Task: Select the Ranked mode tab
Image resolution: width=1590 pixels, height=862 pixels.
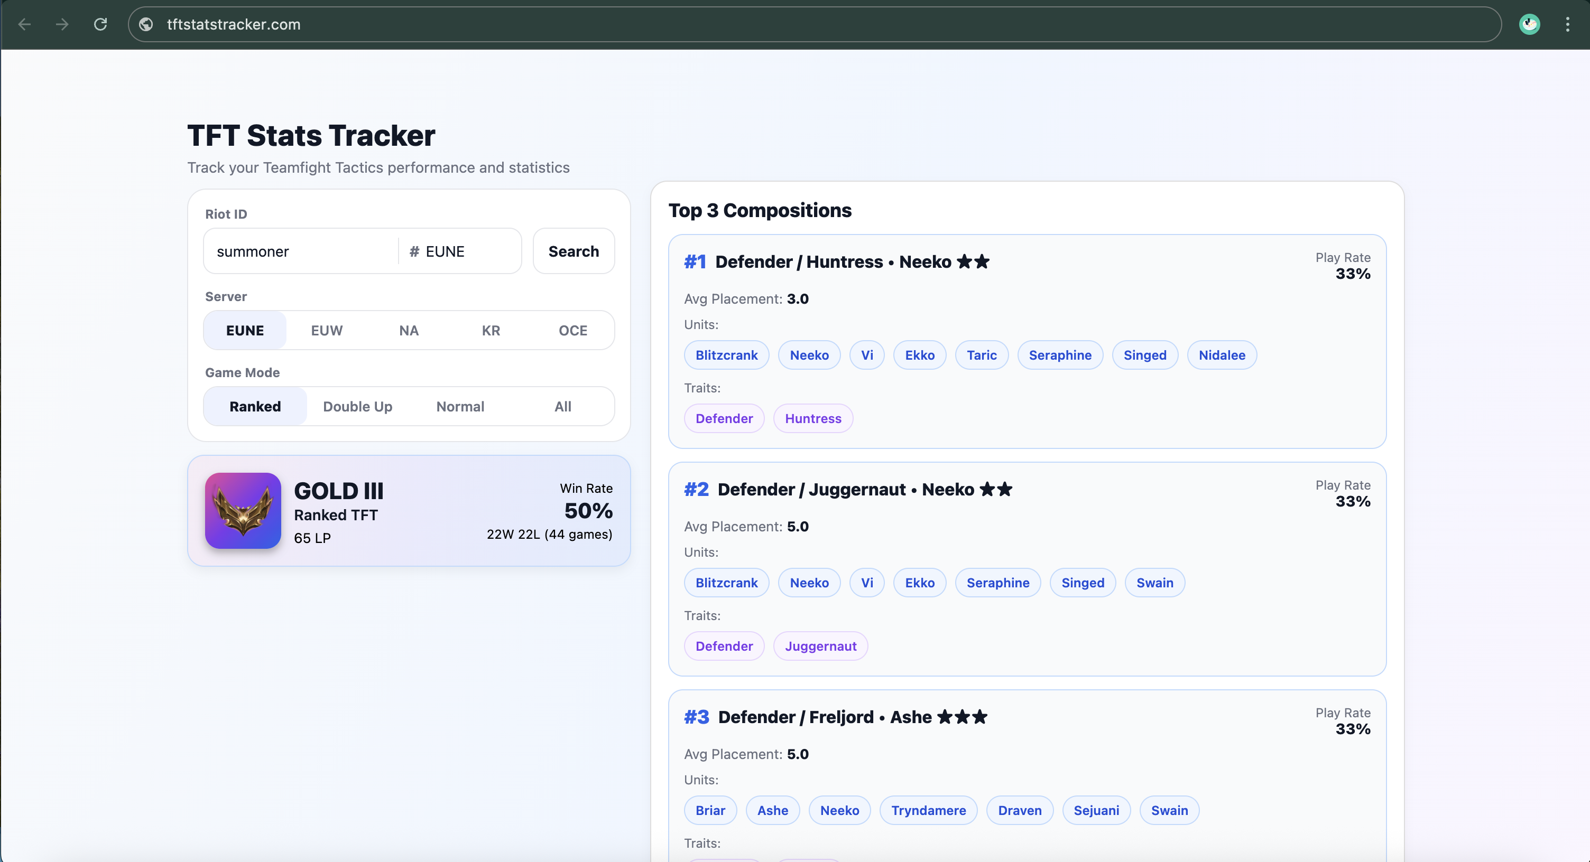Action: pyautogui.click(x=255, y=406)
